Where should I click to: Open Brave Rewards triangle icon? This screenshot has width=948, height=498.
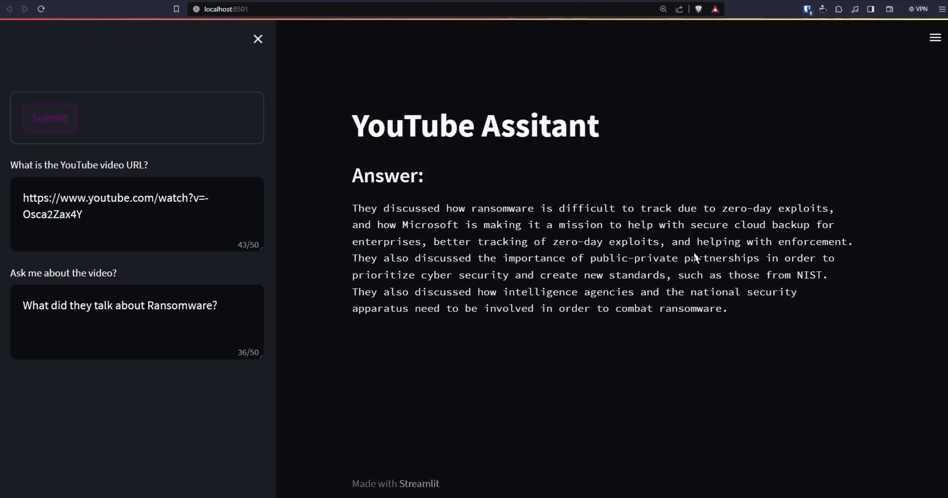coord(715,9)
